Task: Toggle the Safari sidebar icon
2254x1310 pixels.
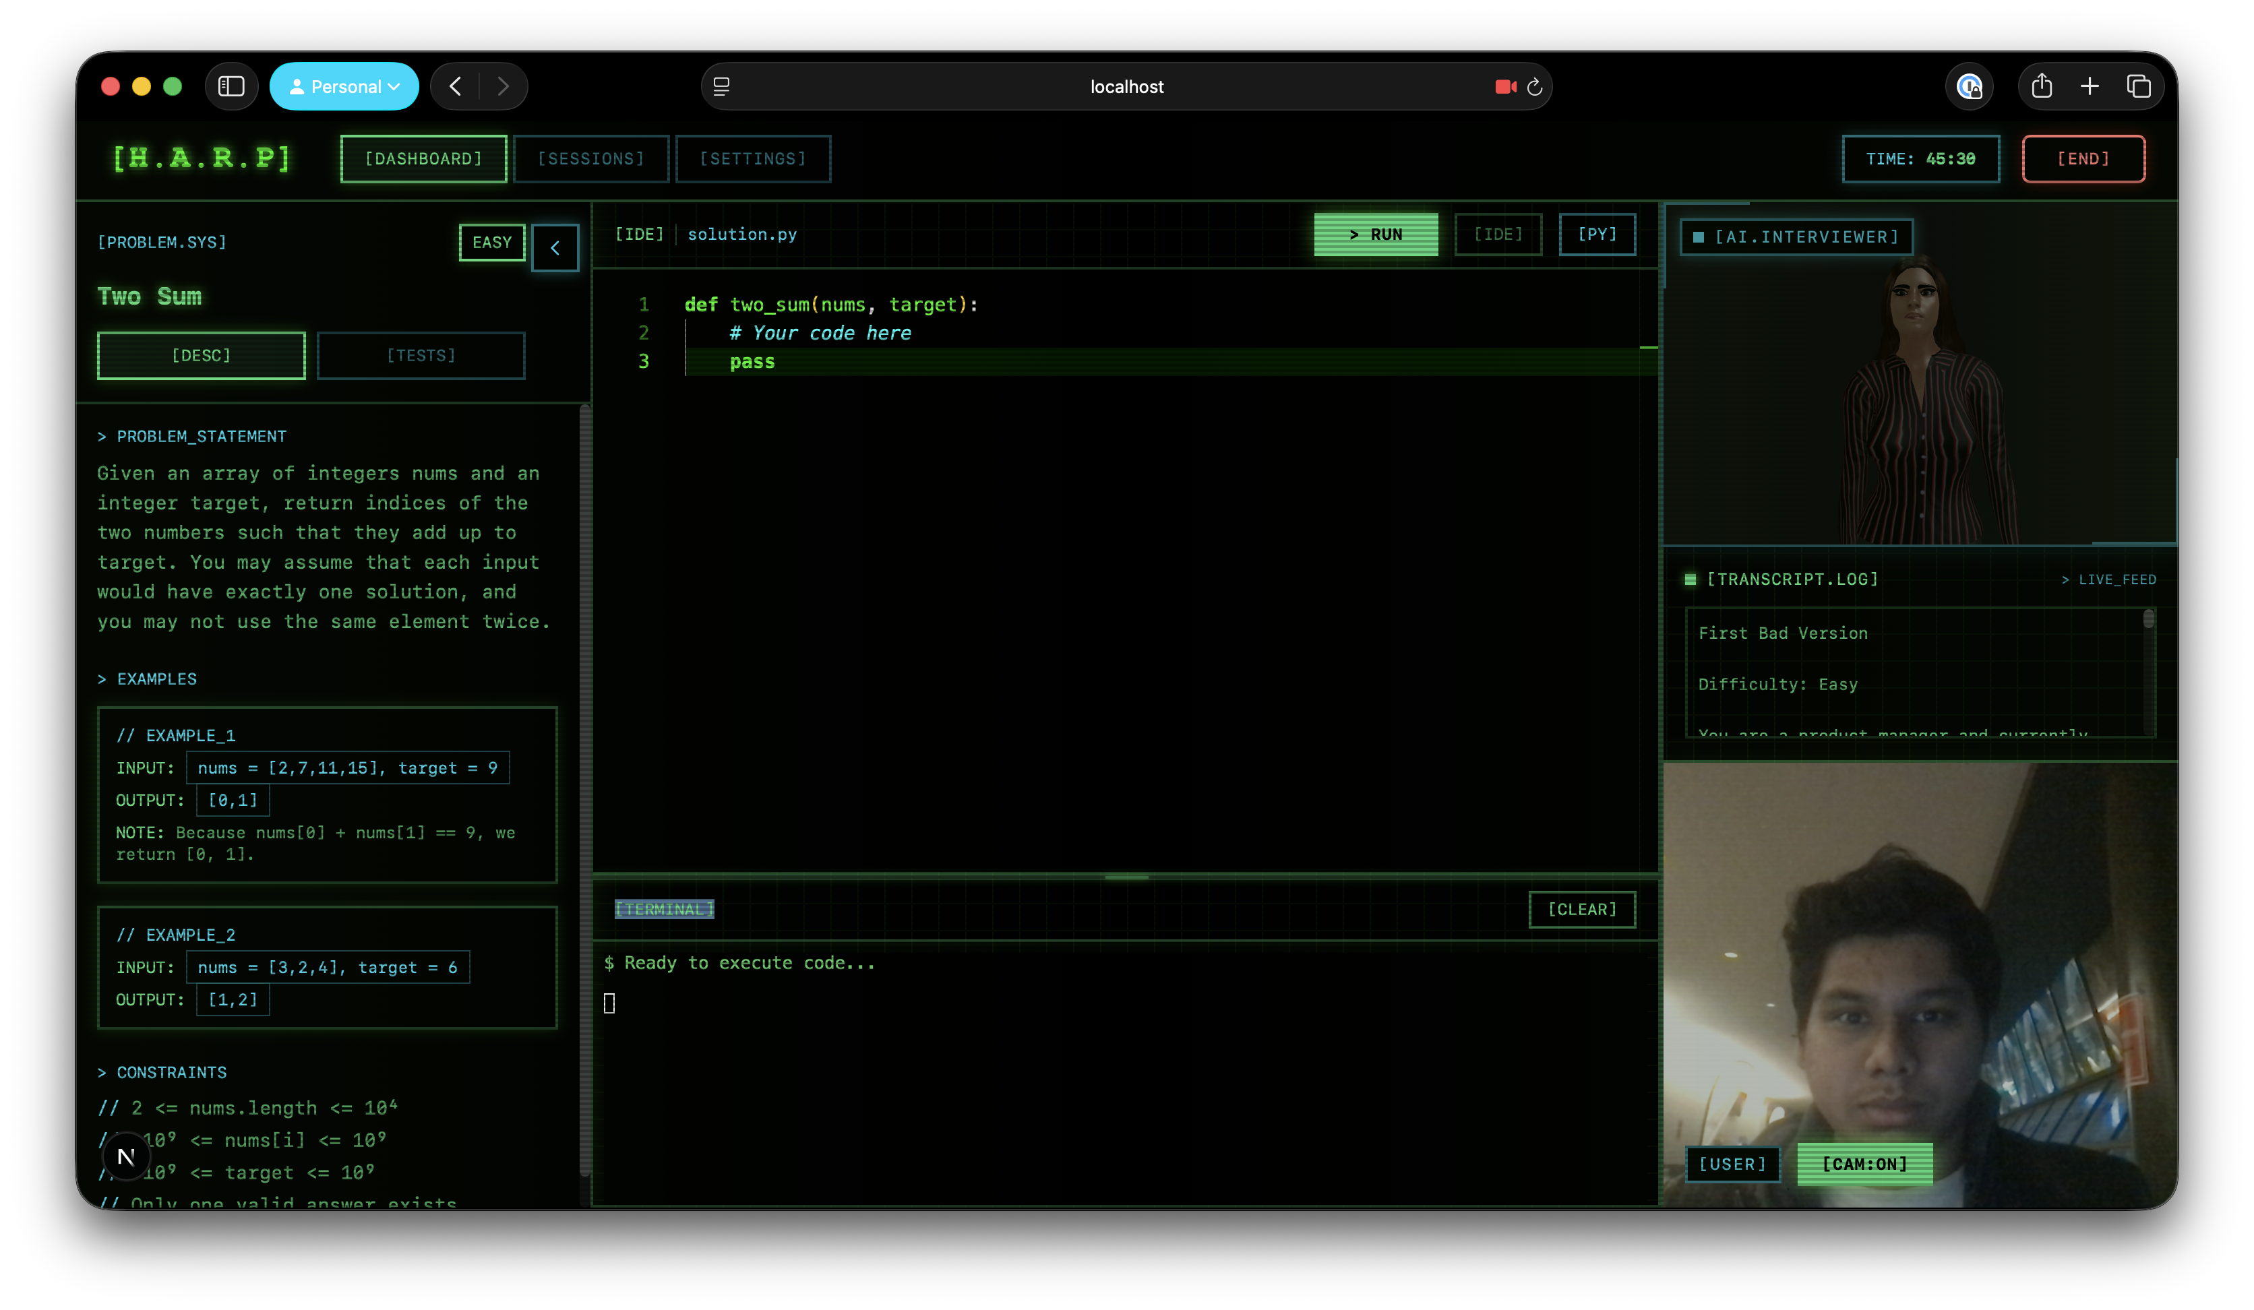Action: pos(231,86)
